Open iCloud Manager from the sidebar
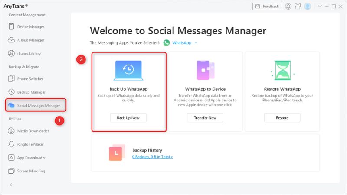The width and height of the screenshot is (347, 195). tap(30, 40)
